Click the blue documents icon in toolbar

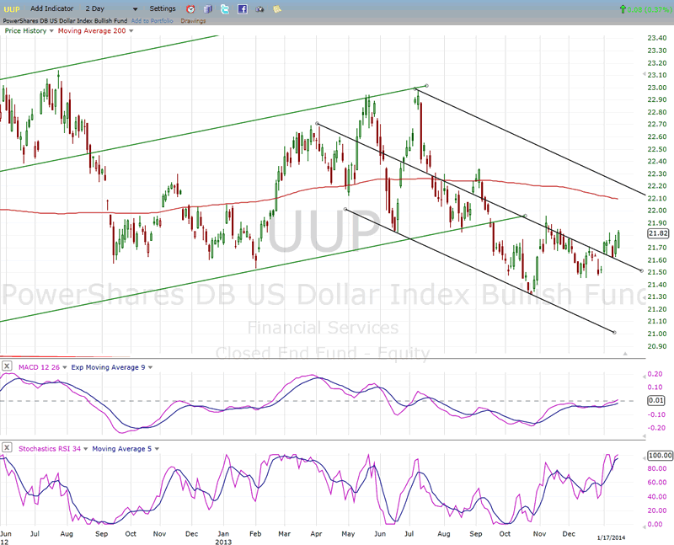pos(208,8)
